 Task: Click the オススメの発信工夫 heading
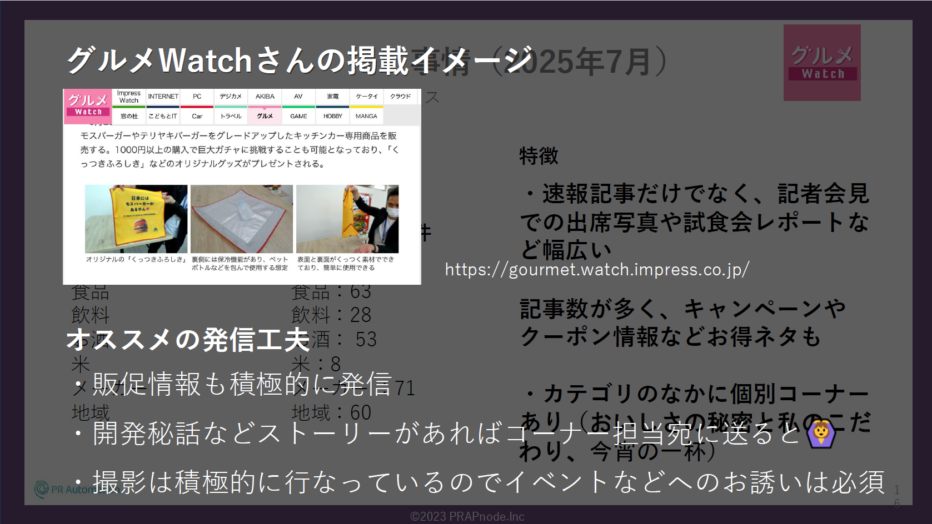(187, 339)
